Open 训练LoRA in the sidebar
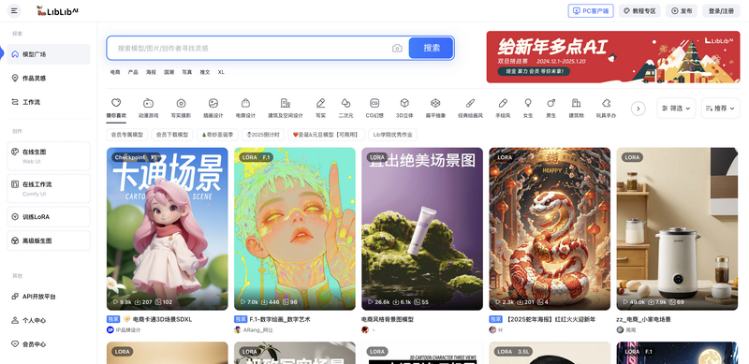The height and width of the screenshot is (364, 749). [49, 216]
